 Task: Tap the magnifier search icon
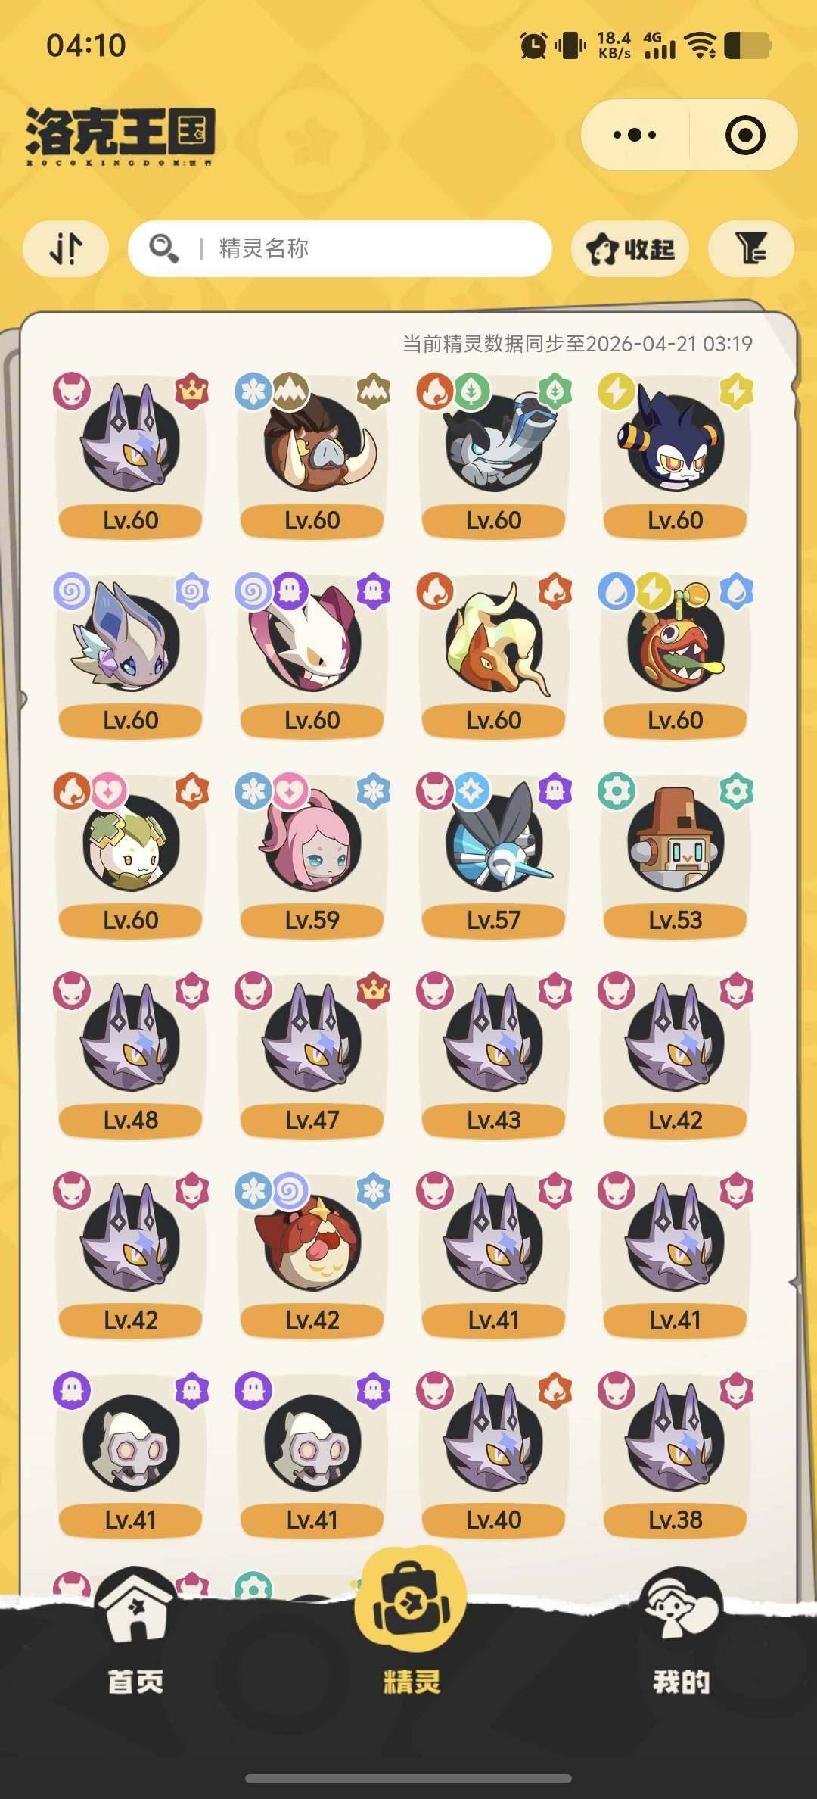[x=163, y=248]
